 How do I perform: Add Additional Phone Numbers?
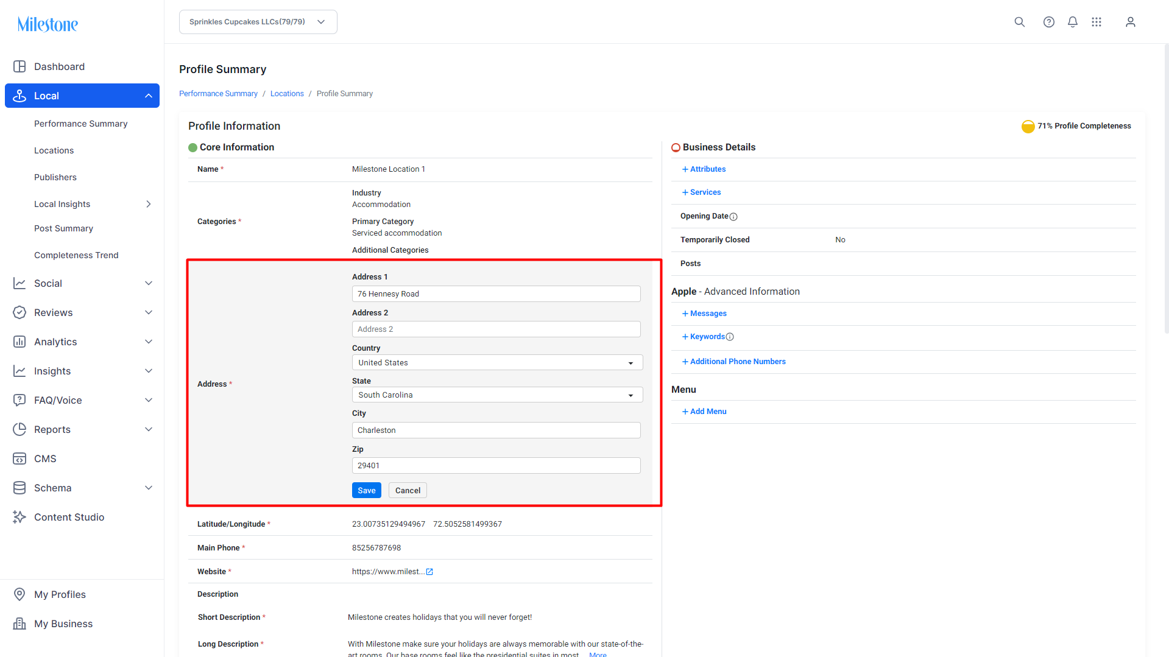[x=733, y=362]
